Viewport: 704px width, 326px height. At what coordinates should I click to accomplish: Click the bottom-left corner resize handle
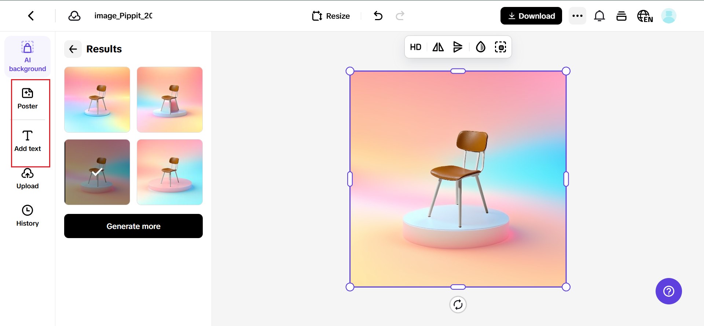pos(350,287)
